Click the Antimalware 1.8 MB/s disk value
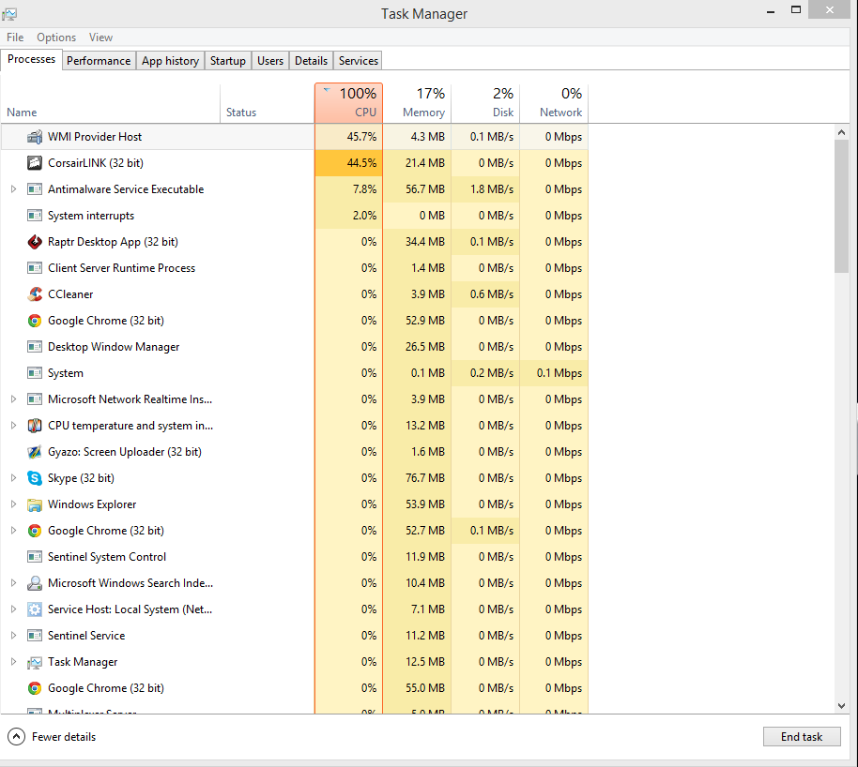This screenshot has width=858, height=767. point(491,189)
